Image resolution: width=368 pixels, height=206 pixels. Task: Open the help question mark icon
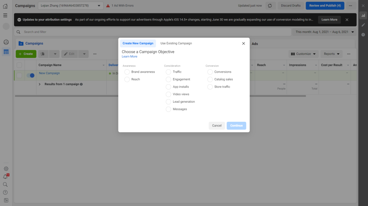5,192
